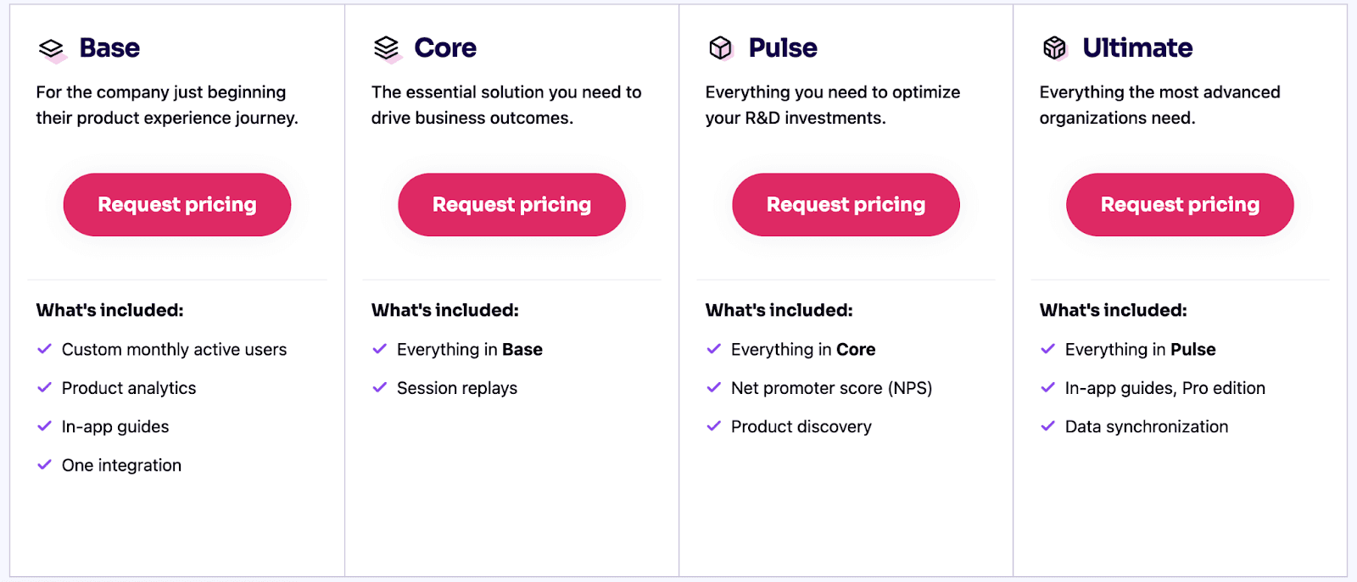This screenshot has height=582, width=1357.
Task: Request pricing for the Base plan
Action: [x=177, y=205]
